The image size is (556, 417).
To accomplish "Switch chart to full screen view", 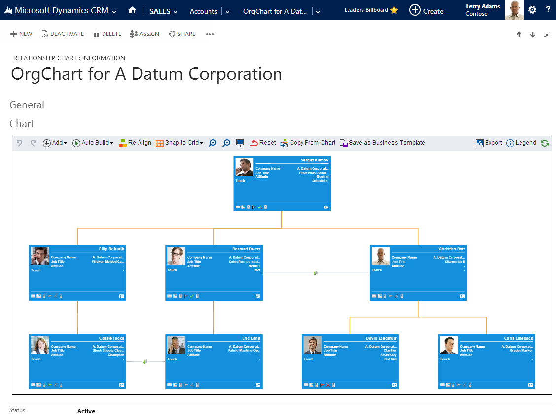I will click(x=240, y=143).
